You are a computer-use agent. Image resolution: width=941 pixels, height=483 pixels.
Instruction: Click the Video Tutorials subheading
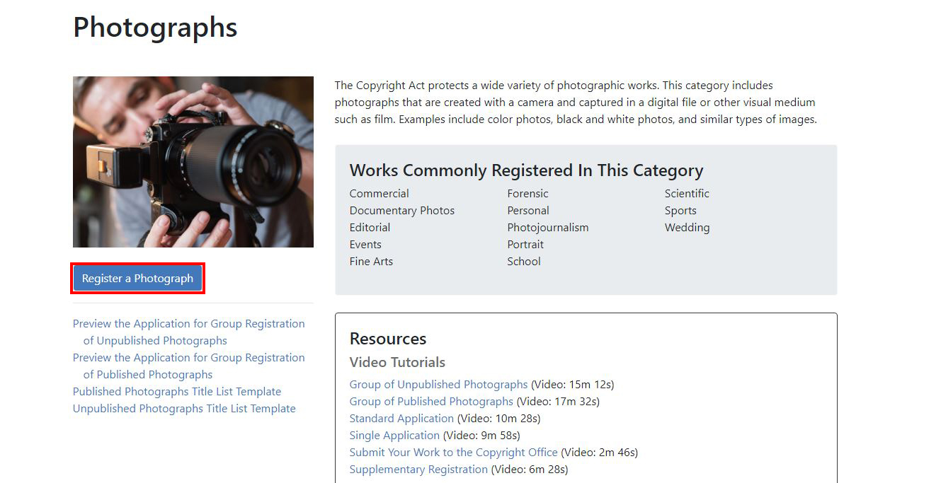(x=397, y=362)
